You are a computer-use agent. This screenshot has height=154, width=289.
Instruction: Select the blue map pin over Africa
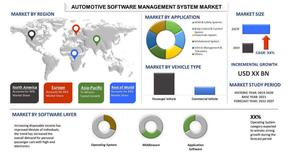point(74,54)
